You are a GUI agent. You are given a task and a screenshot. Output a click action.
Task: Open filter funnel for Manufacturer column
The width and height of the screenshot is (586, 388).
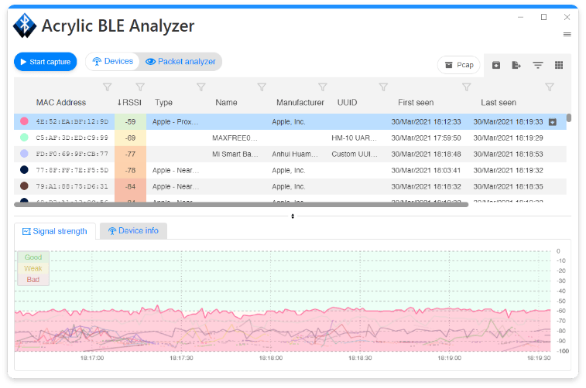323,87
